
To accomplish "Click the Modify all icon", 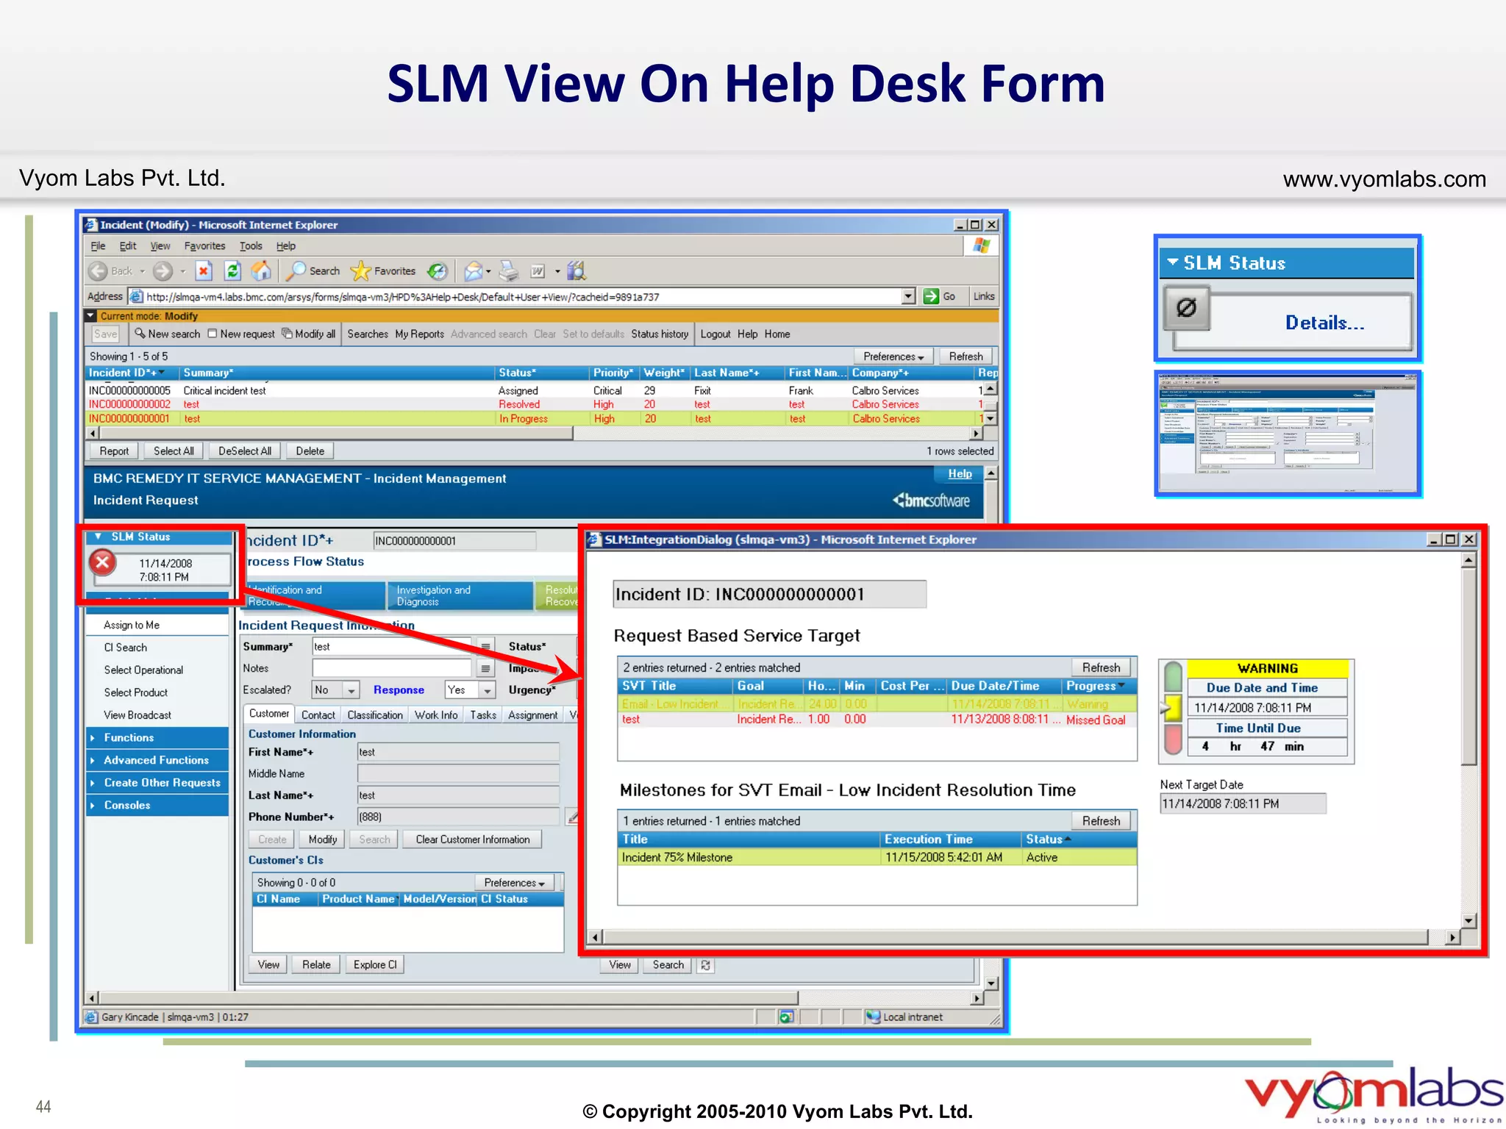I will [287, 334].
